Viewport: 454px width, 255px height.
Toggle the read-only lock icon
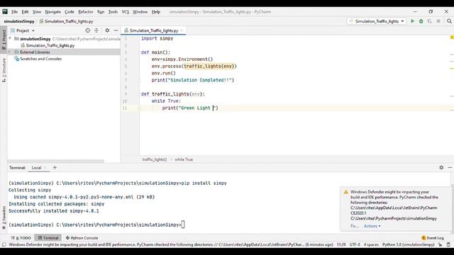(440, 244)
